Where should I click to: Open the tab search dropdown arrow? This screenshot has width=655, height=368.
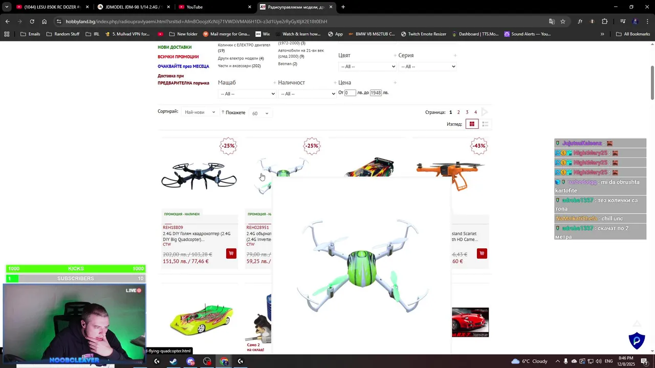coord(7,7)
